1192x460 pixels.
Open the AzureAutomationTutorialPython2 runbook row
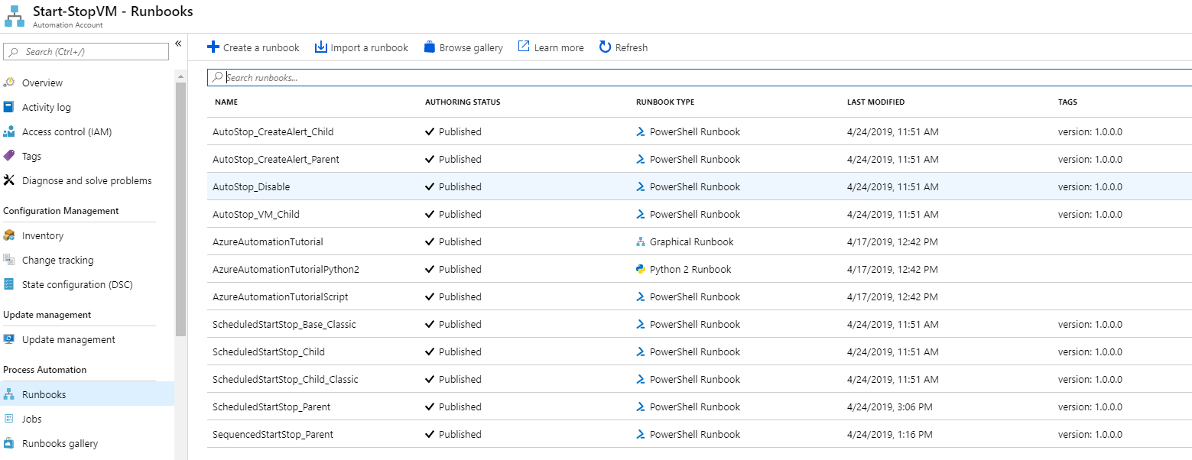285,269
